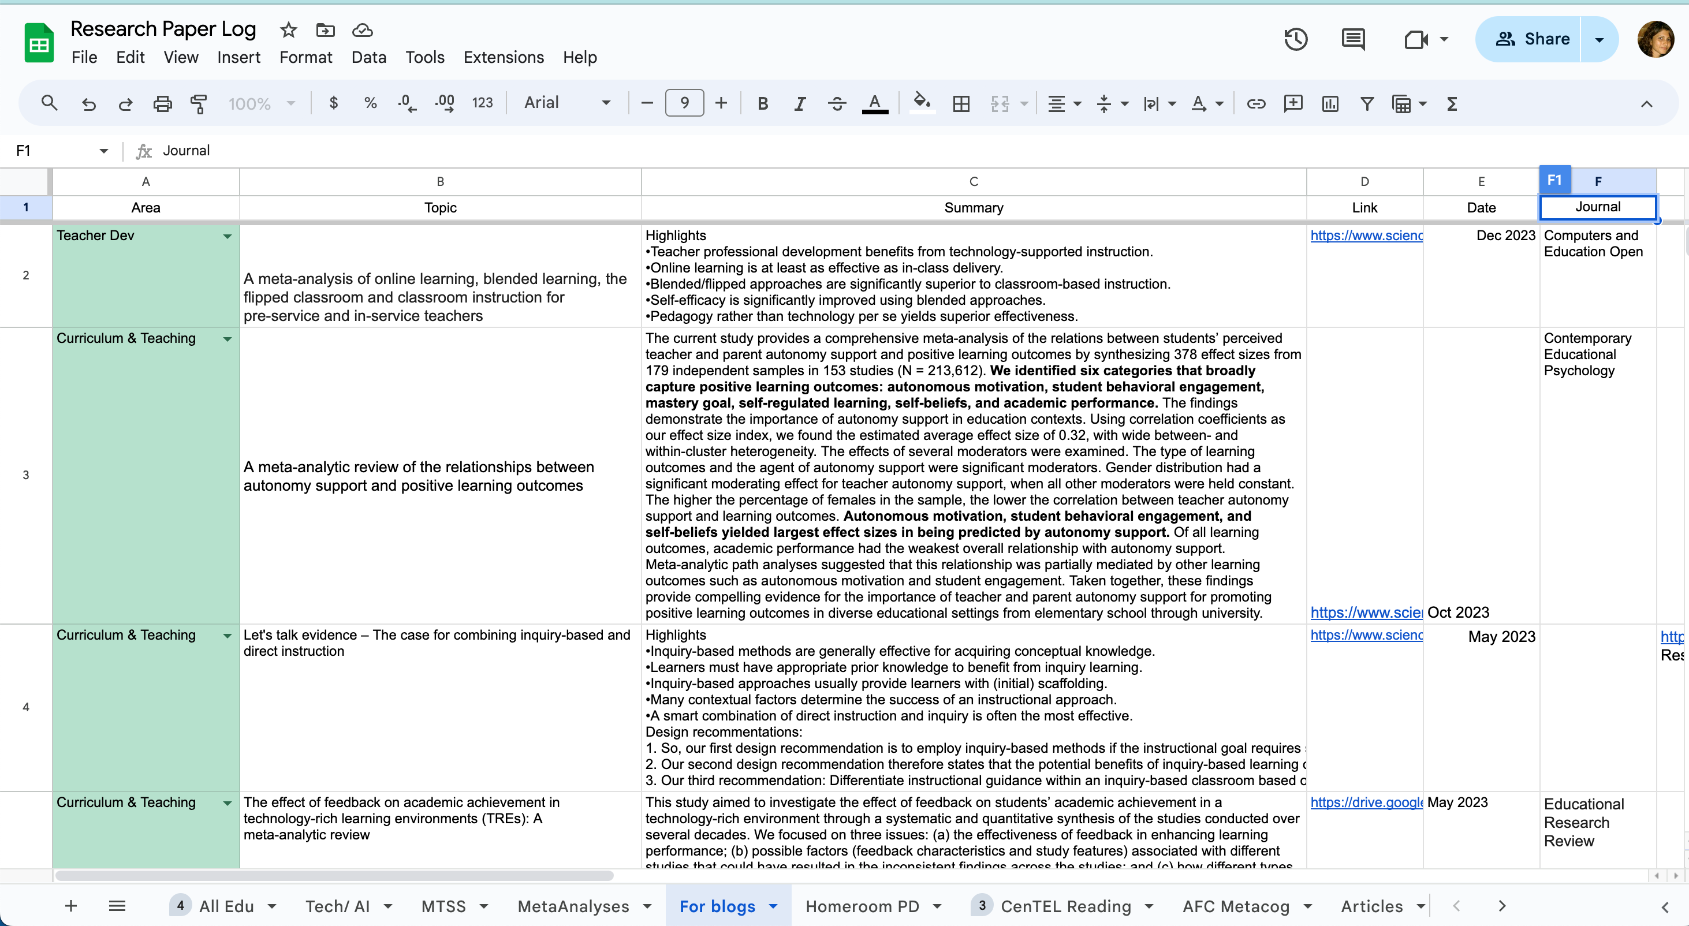Insert a chart

[x=1330, y=103]
